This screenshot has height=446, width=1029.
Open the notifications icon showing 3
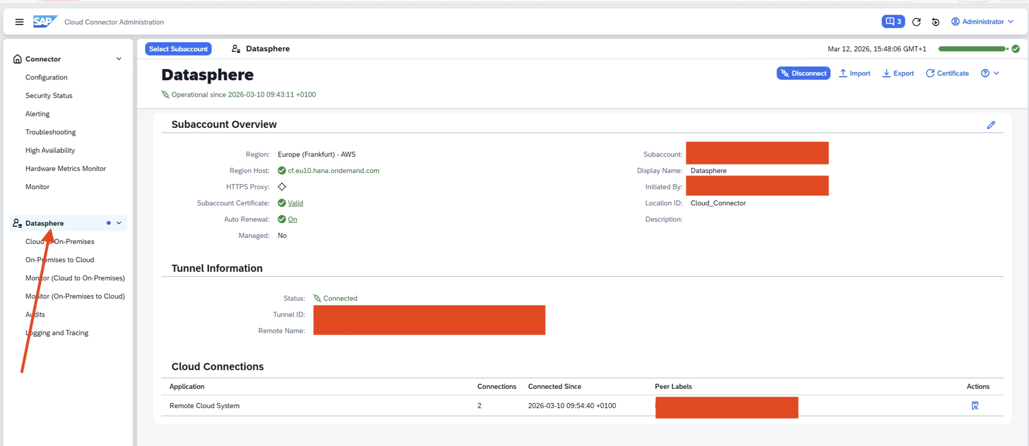tap(893, 21)
